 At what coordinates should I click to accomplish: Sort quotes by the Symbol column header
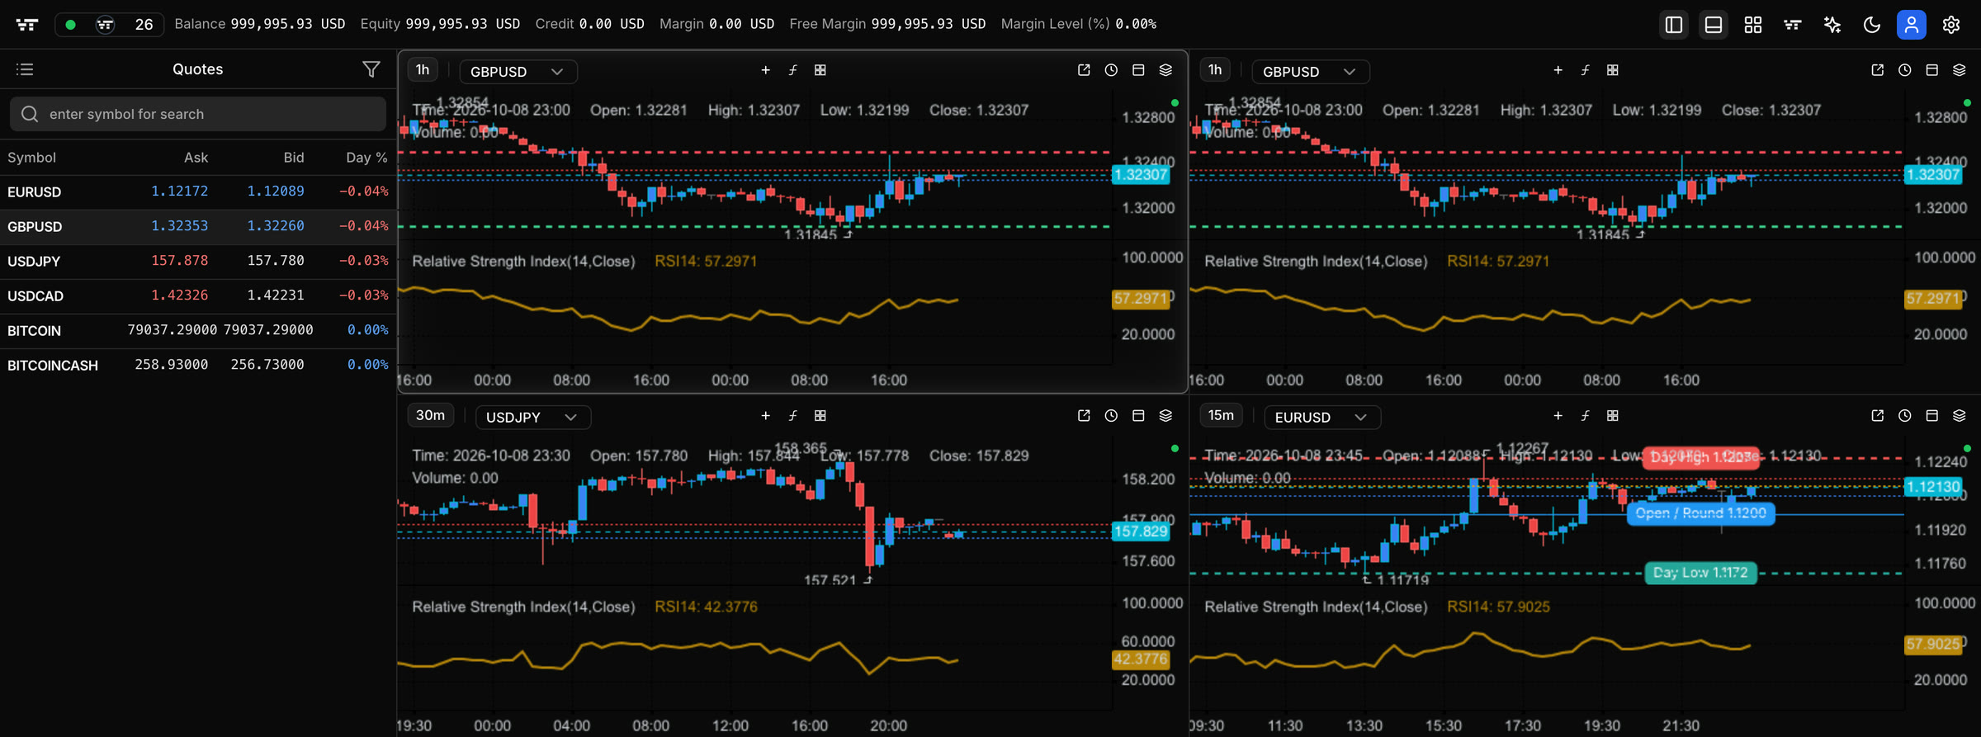point(31,158)
